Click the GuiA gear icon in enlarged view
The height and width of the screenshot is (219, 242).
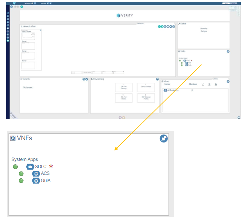36,181
